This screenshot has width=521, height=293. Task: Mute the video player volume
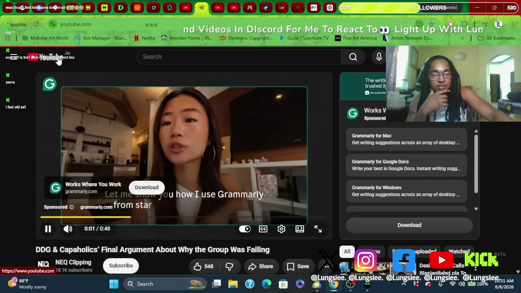(x=68, y=229)
